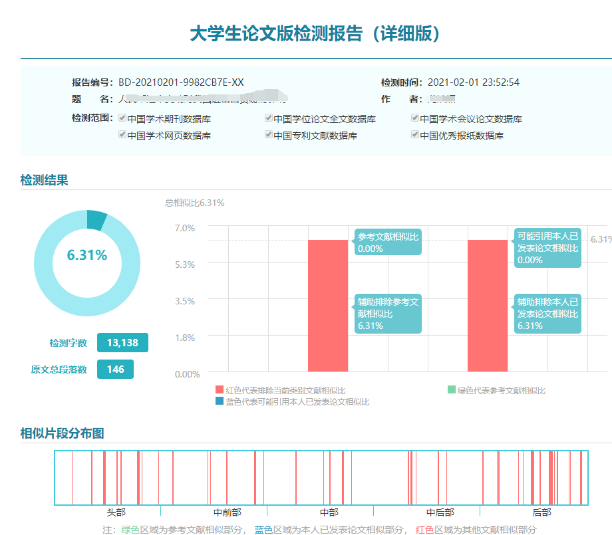Click the 参考文献相似比 0.00% tooltip
The width and height of the screenshot is (612, 535).
pos(388,242)
